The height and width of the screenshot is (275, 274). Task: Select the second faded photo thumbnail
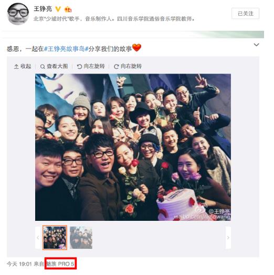point(81,238)
